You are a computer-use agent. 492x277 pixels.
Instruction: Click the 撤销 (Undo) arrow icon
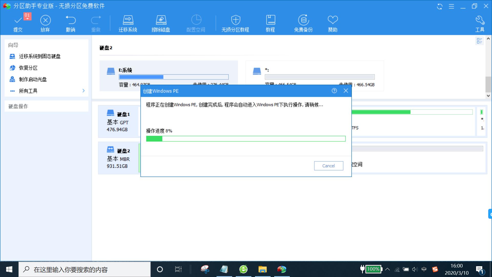pyautogui.click(x=70, y=23)
